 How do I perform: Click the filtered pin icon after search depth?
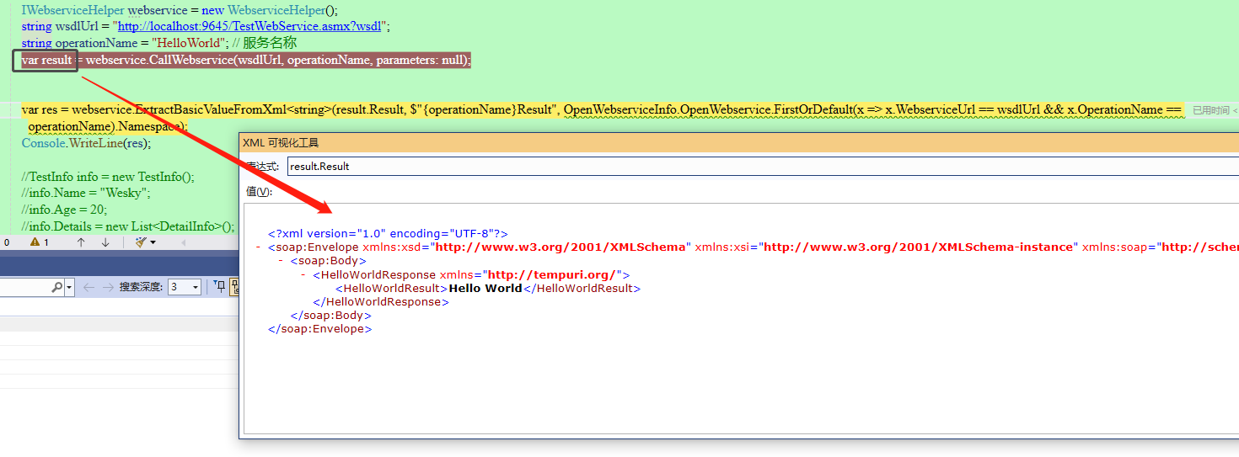221,287
